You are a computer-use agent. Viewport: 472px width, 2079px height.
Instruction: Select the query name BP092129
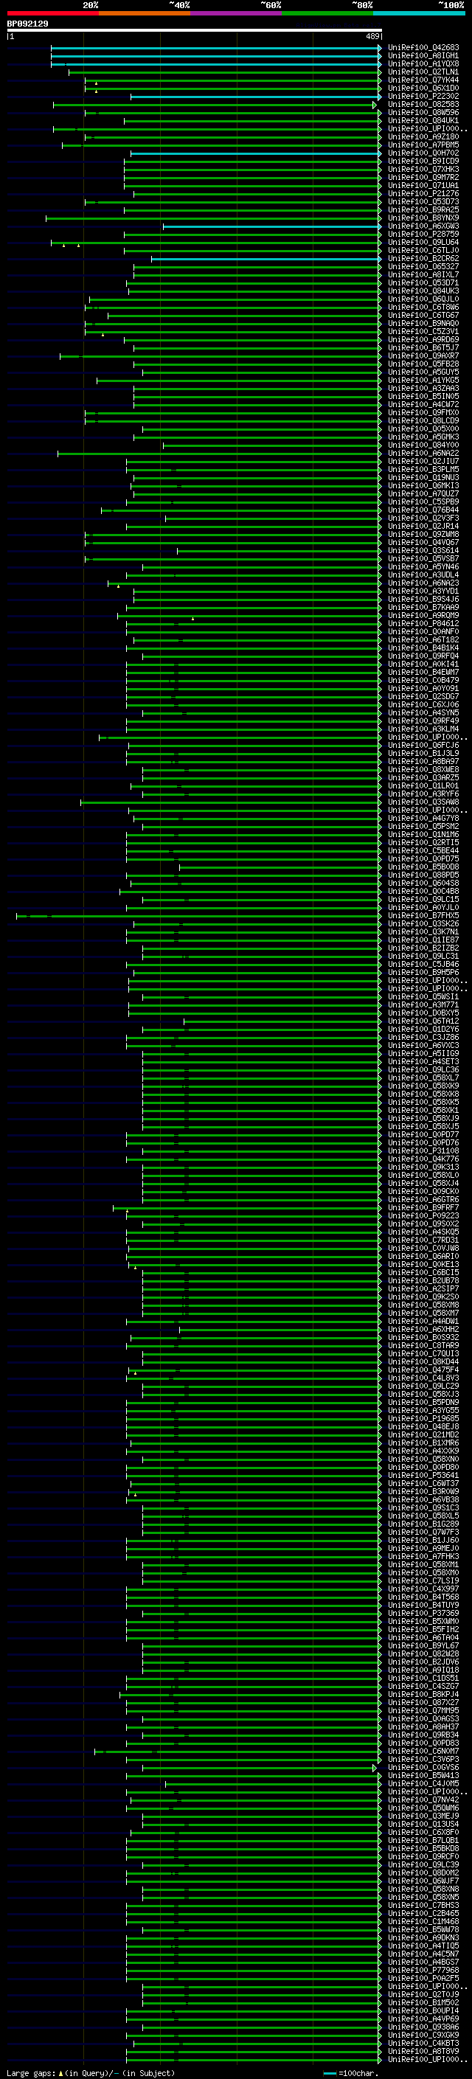coord(27,24)
